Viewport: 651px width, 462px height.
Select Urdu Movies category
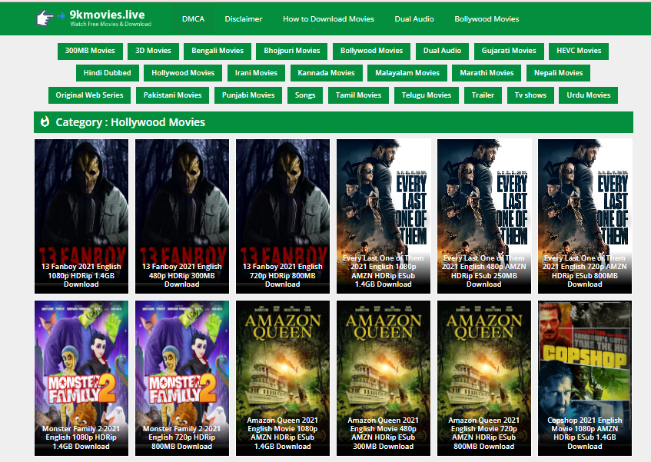589,95
